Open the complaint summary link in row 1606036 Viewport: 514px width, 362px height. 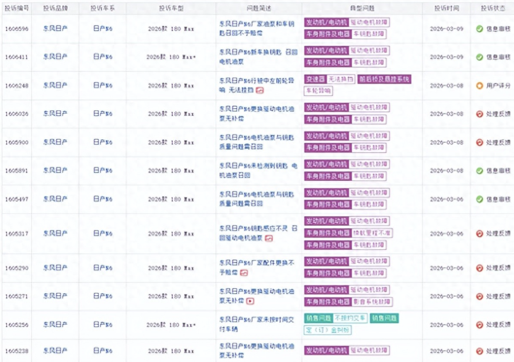(x=257, y=114)
